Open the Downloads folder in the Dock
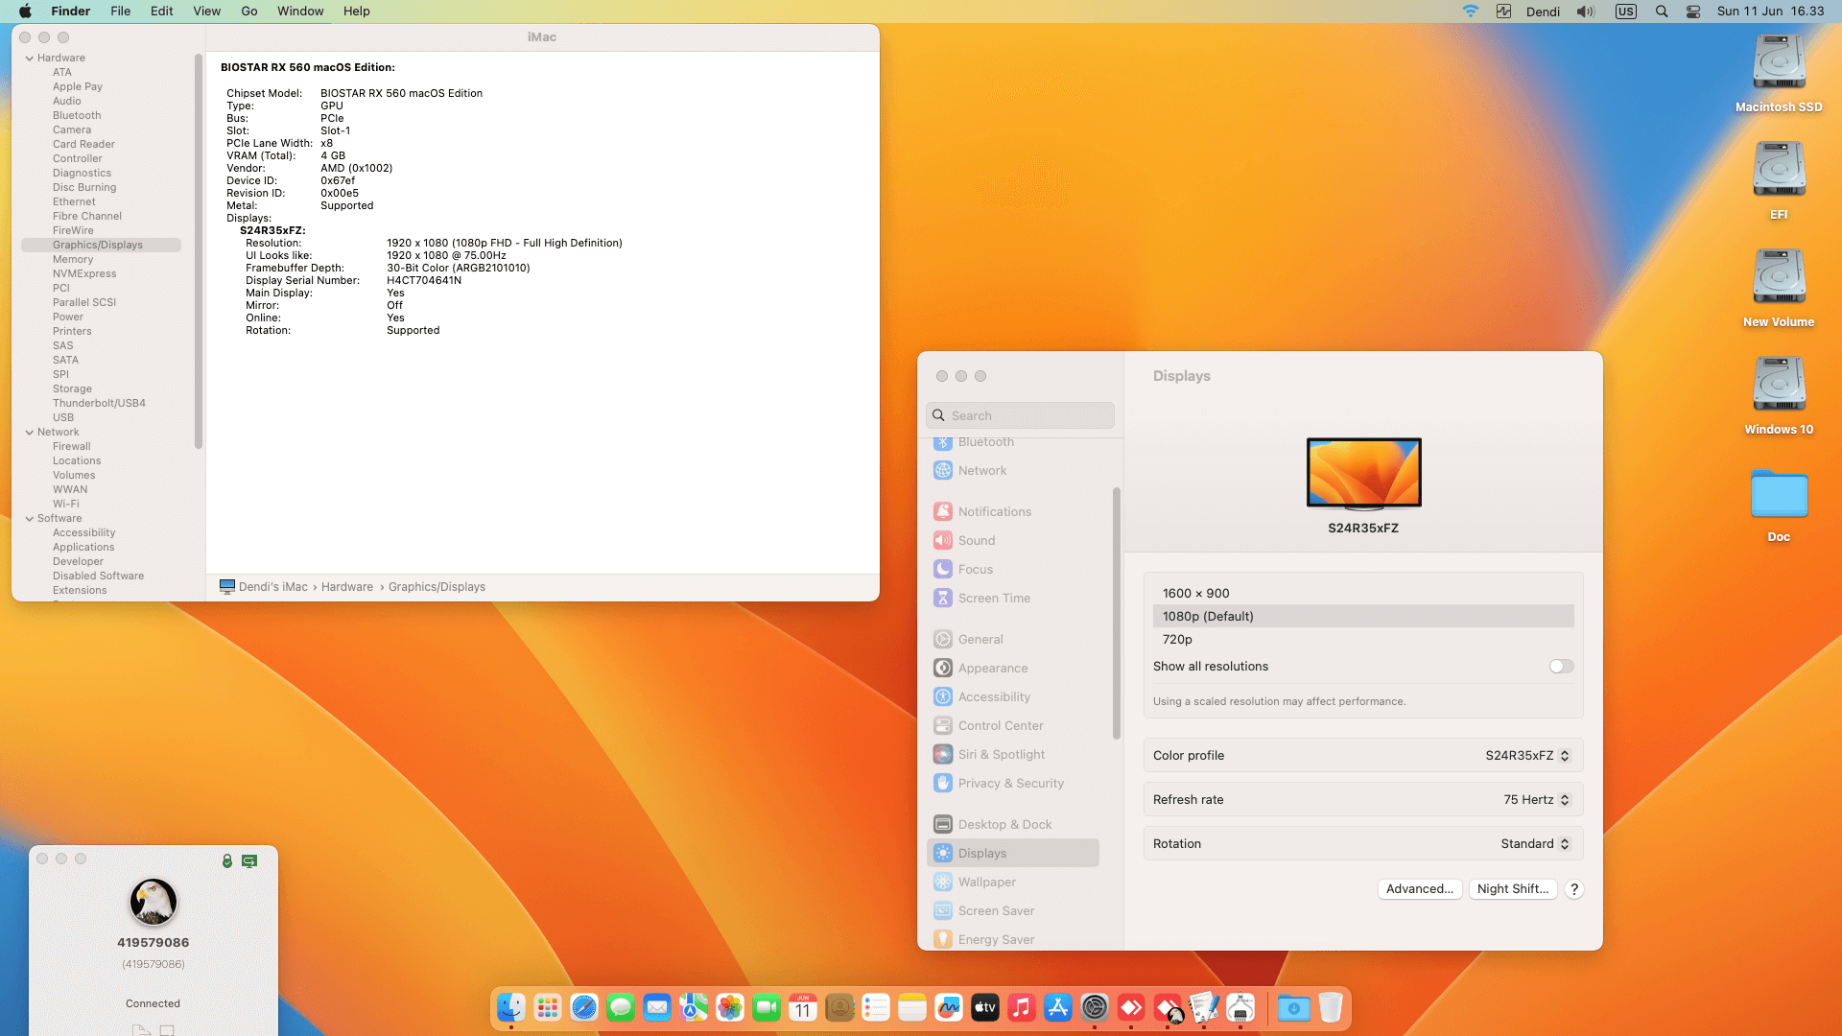This screenshot has width=1842, height=1036. coord(1294,1007)
